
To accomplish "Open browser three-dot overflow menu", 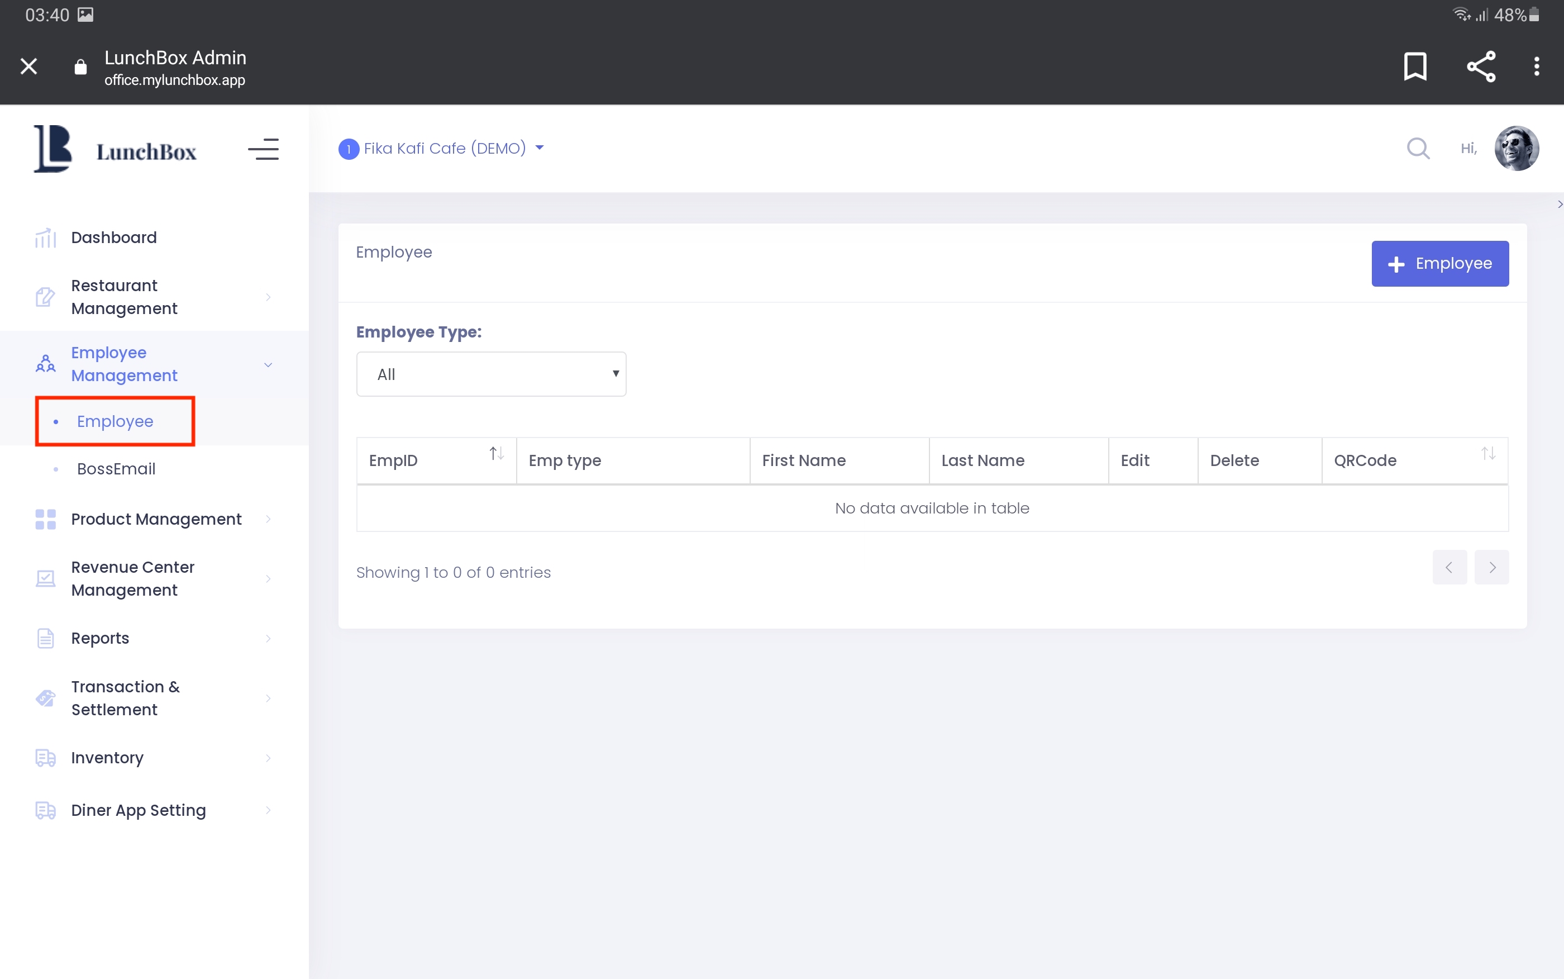I will 1536,66.
